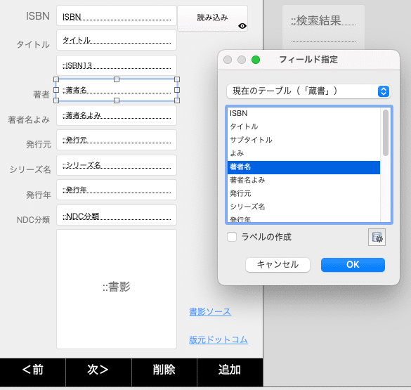Click the ISBN field on the layout

(x=117, y=15)
